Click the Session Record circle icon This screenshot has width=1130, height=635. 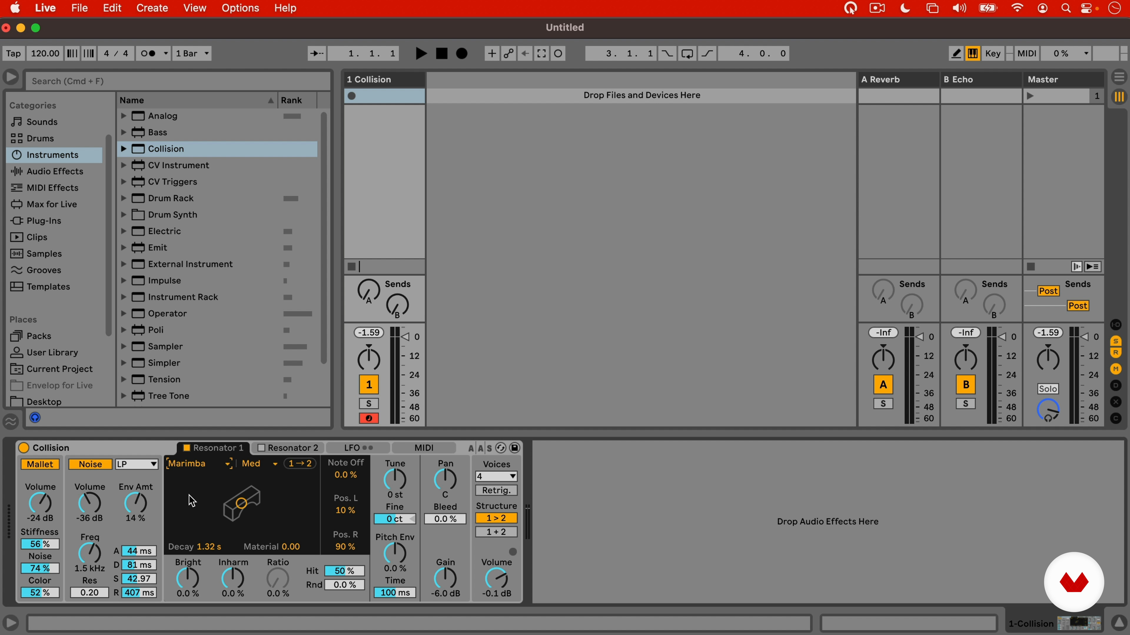coord(559,54)
